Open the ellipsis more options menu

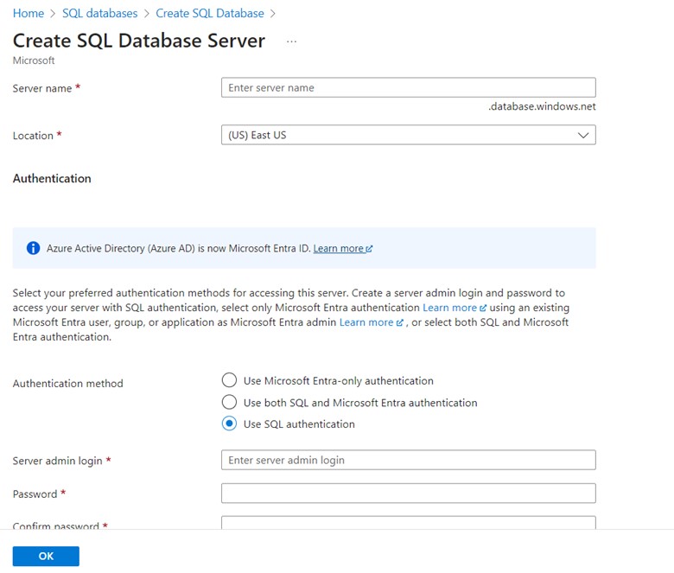(291, 41)
